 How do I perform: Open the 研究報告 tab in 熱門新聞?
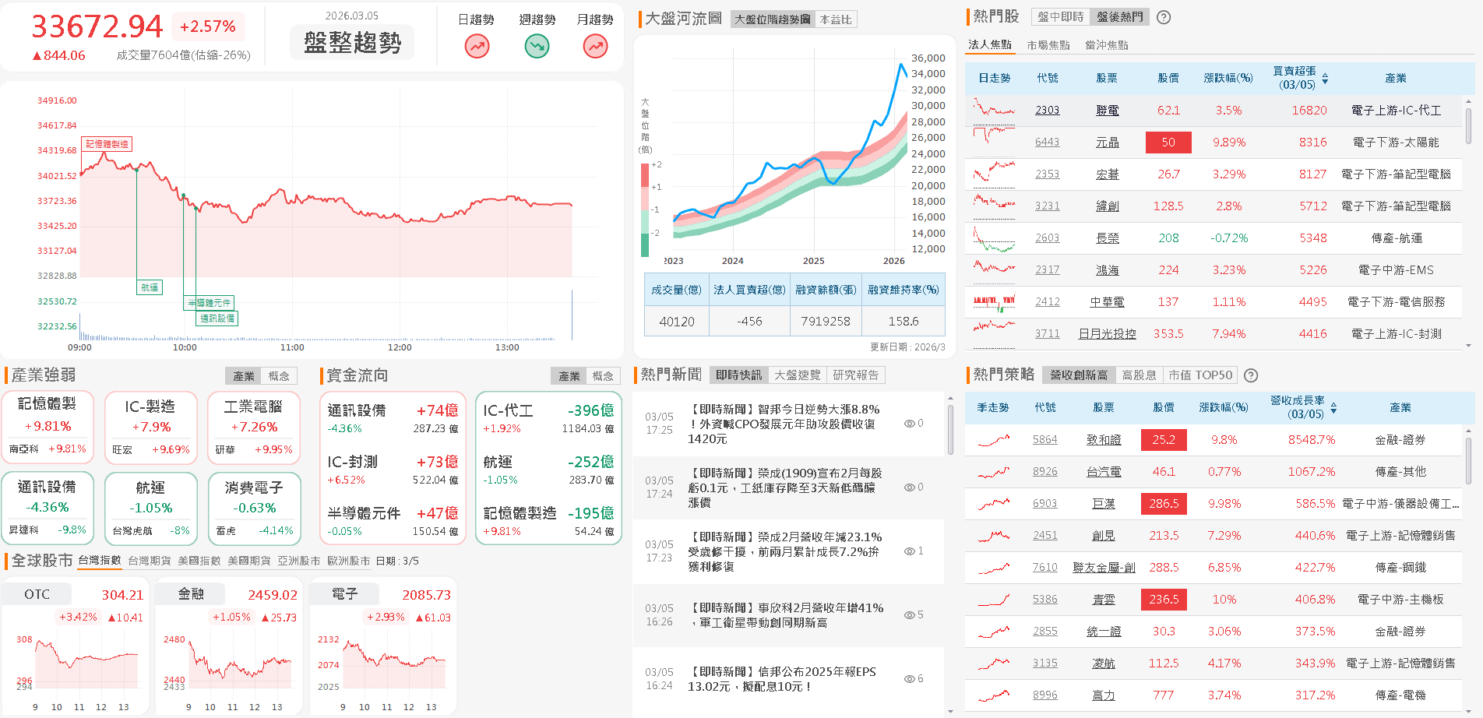(x=856, y=375)
